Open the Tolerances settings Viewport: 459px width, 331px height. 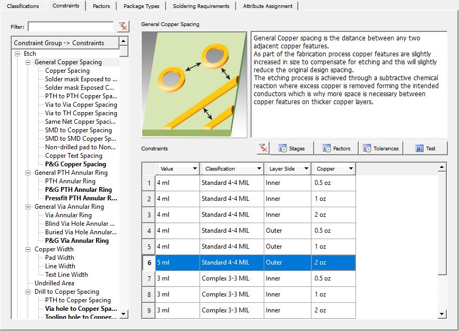tap(380, 148)
